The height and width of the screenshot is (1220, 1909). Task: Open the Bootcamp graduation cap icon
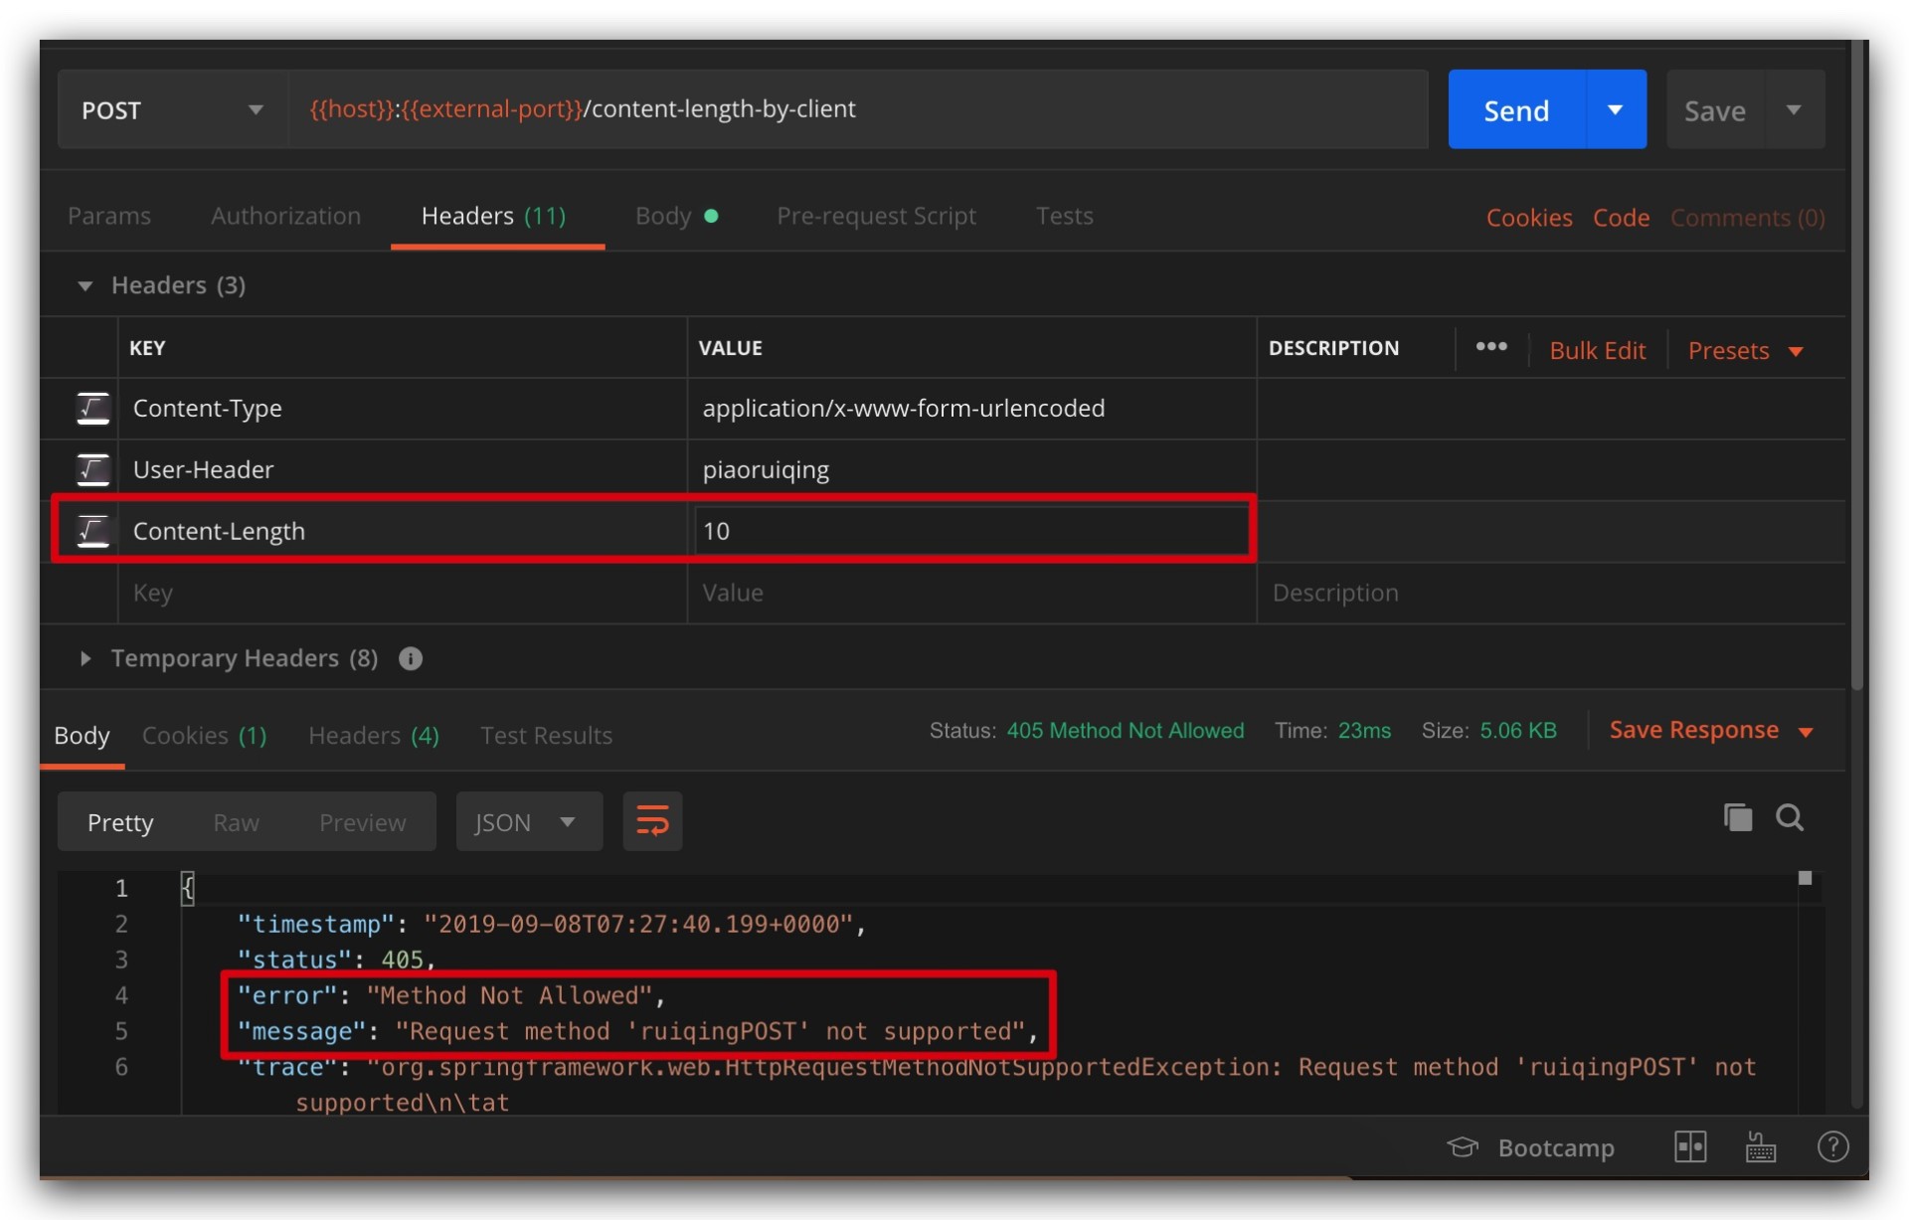tap(1462, 1147)
